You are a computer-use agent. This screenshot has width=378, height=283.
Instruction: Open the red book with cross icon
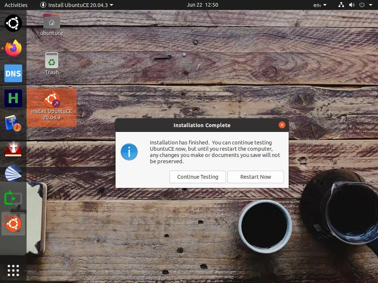(13, 149)
